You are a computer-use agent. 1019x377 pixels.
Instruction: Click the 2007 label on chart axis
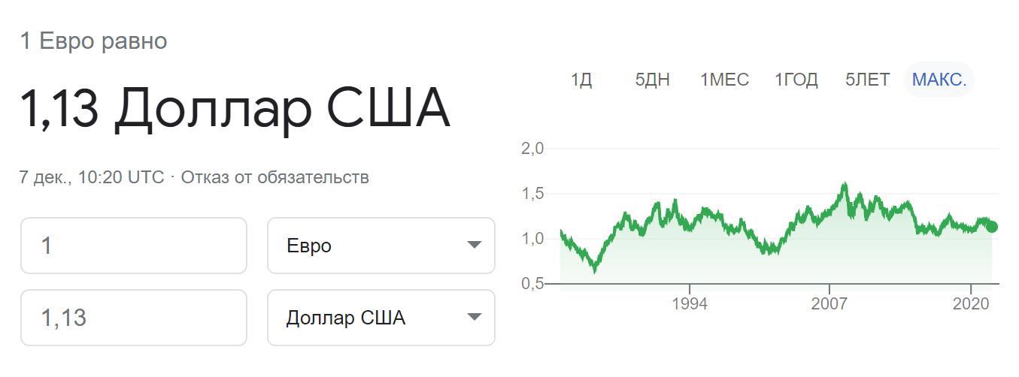click(829, 304)
